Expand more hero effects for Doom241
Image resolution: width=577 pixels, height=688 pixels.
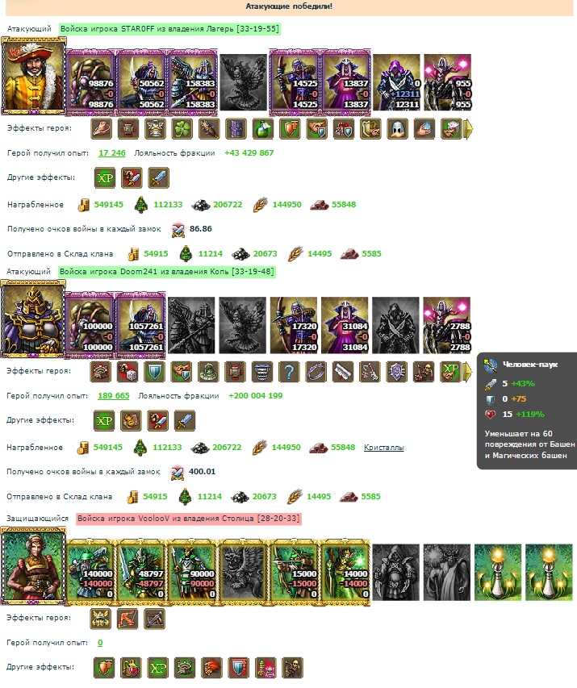(x=468, y=372)
